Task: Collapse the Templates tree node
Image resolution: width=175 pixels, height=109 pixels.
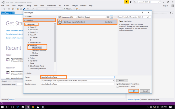Action: tap(26, 24)
